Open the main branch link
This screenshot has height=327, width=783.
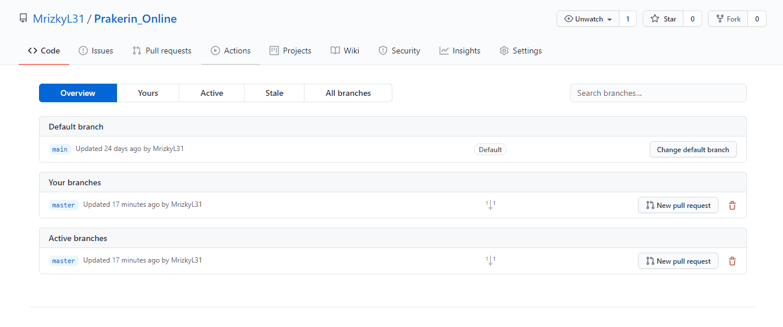tap(60, 149)
